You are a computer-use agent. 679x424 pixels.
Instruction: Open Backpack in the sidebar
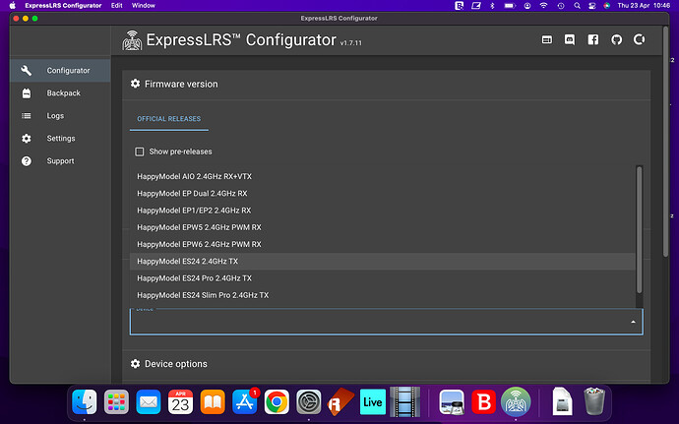(x=63, y=93)
